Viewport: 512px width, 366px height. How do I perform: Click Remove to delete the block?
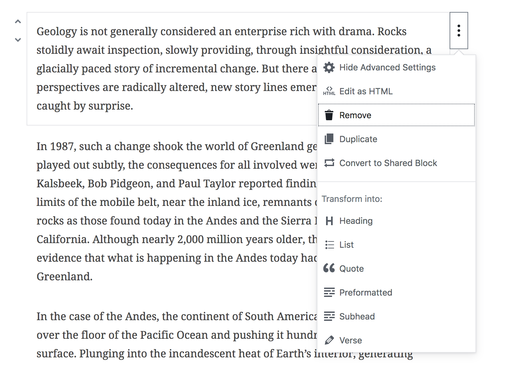[x=355, y=115]
